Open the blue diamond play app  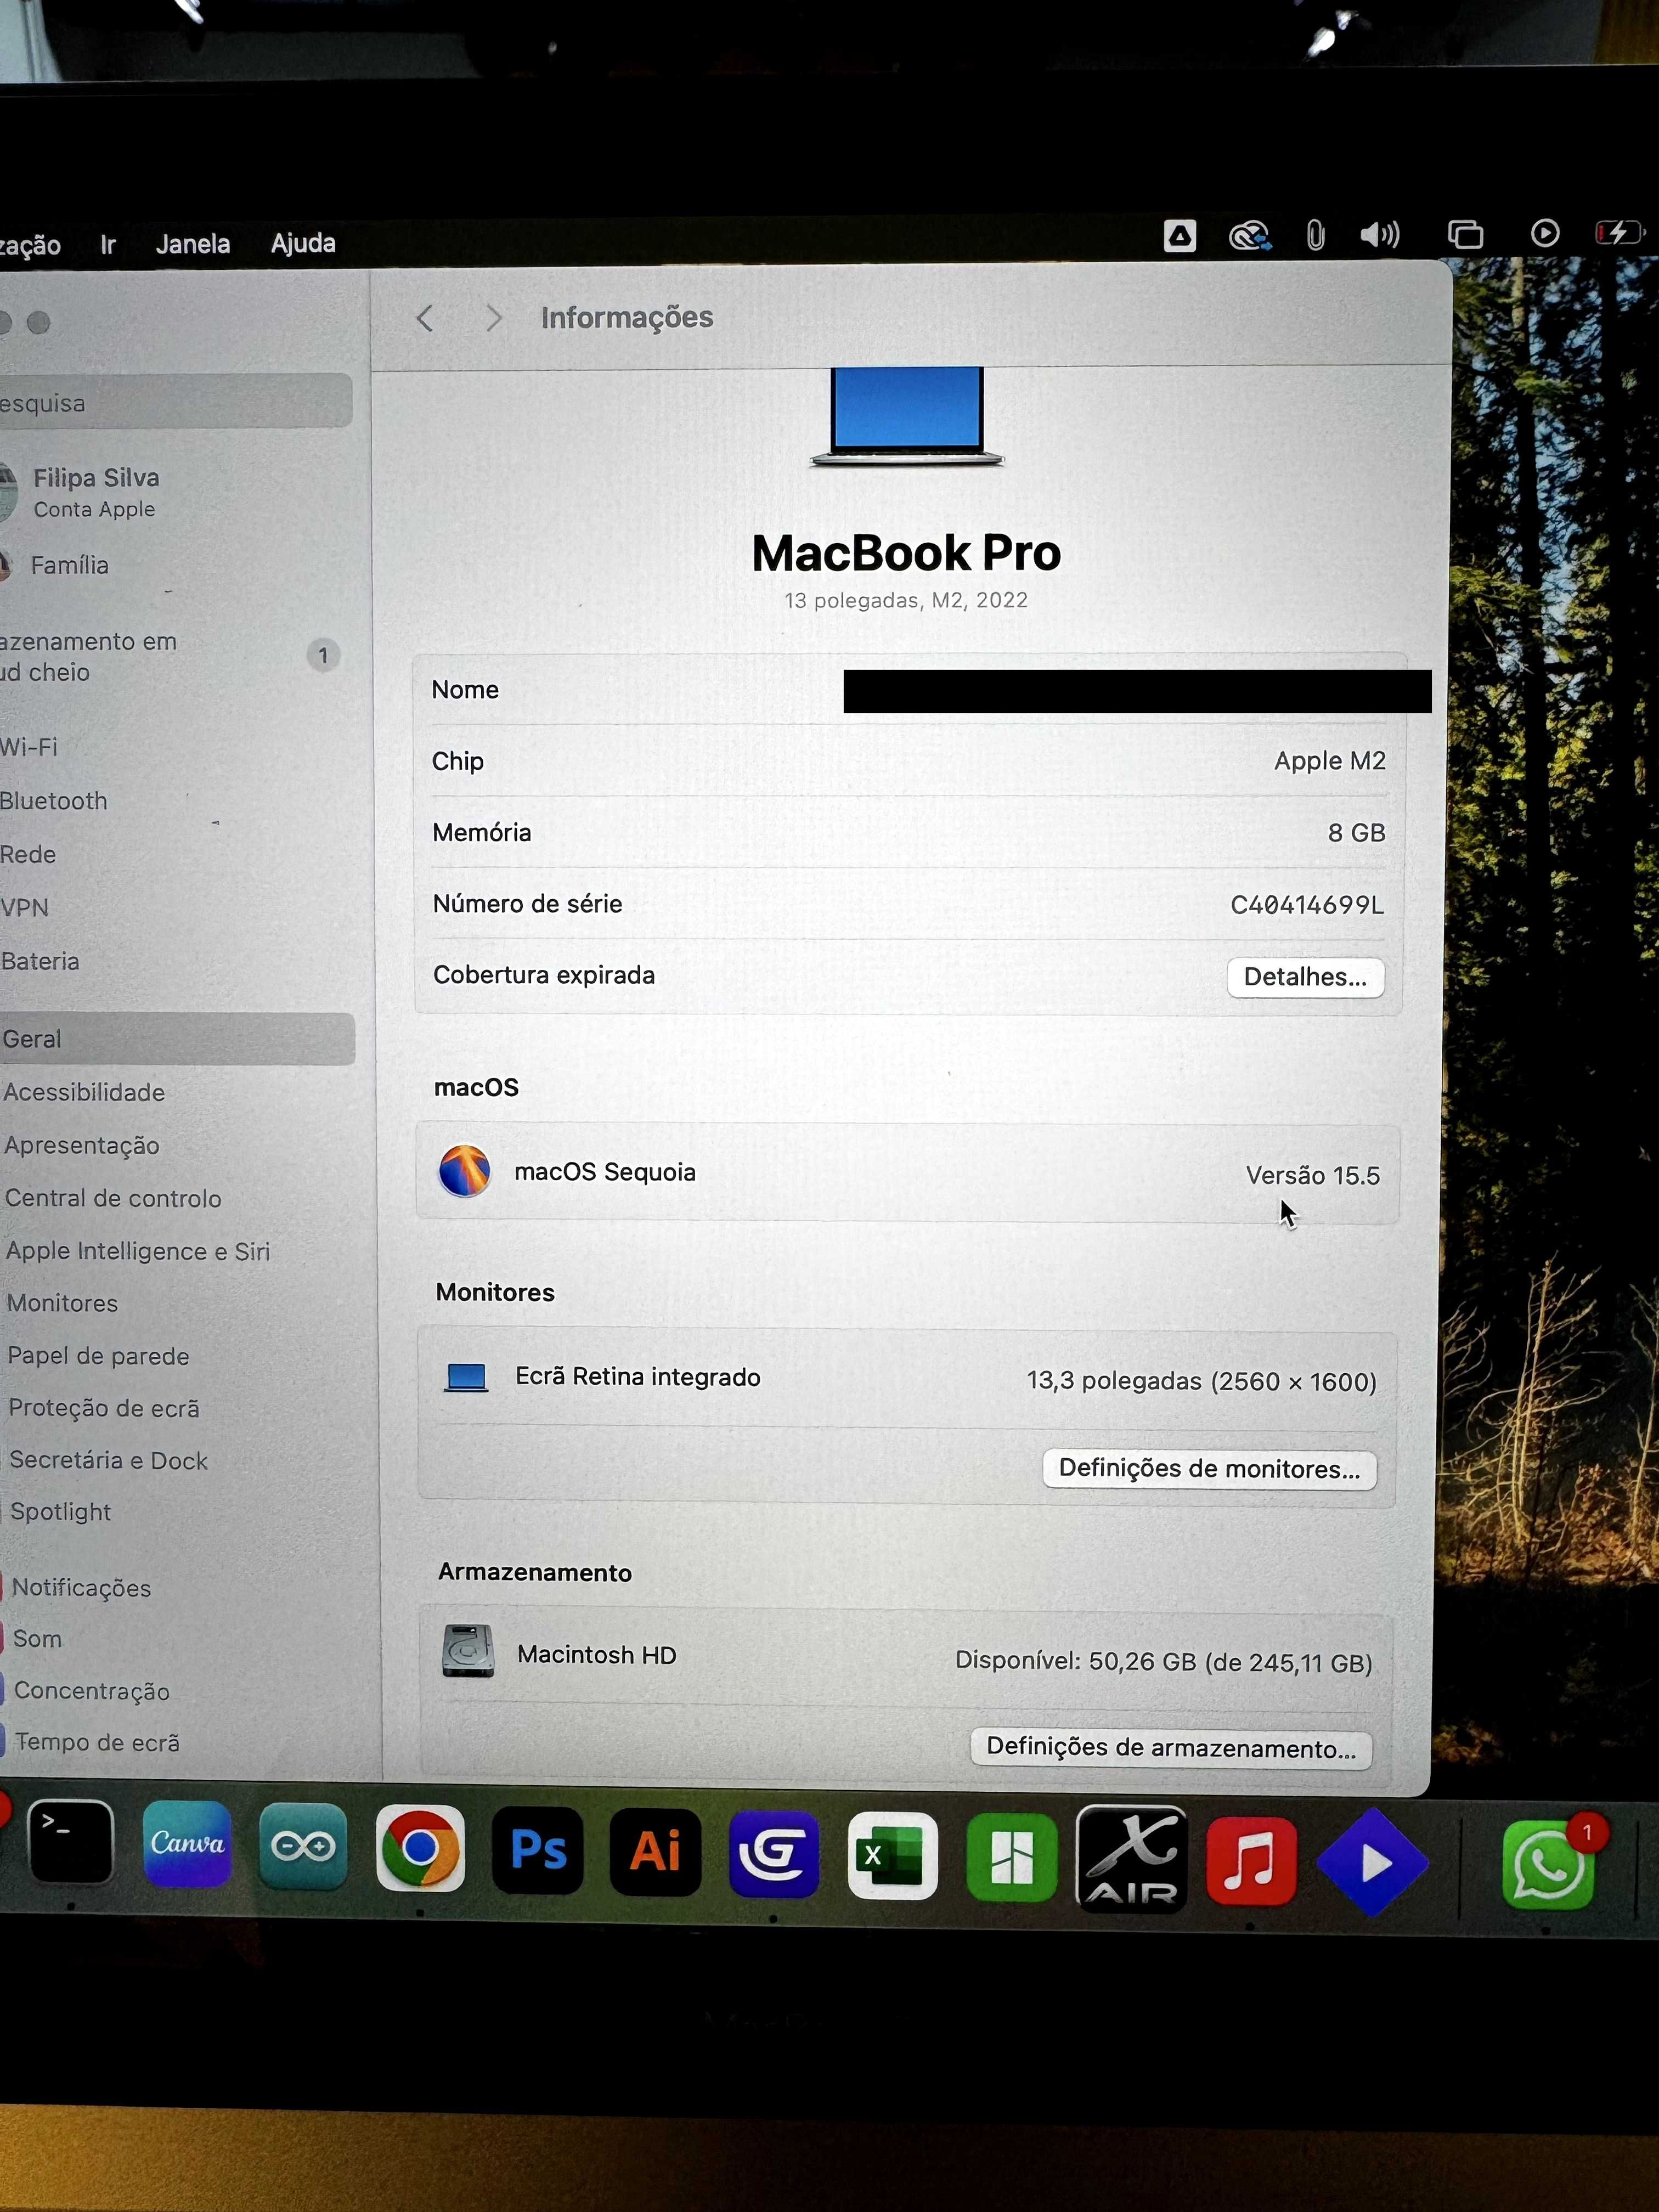pos(1372,1862)
